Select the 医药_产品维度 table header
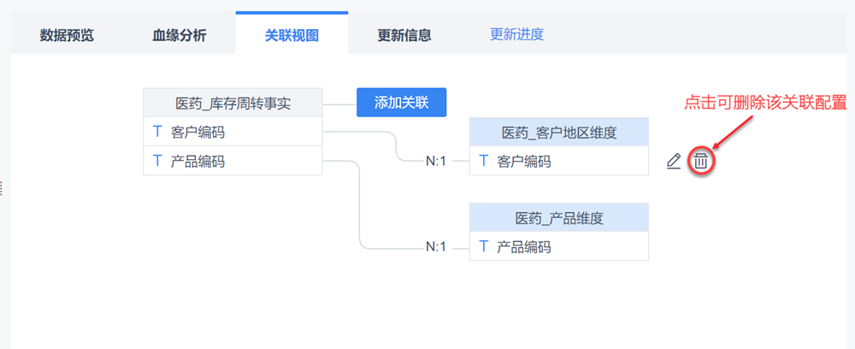The width and height of the screenshot is (855, 349). [x=559, y=218]
